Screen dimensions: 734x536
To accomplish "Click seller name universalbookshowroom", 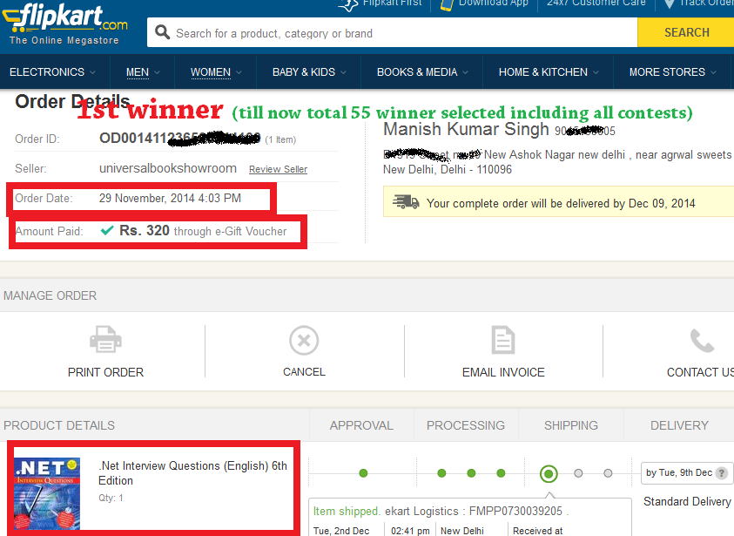I will [167, 168].
